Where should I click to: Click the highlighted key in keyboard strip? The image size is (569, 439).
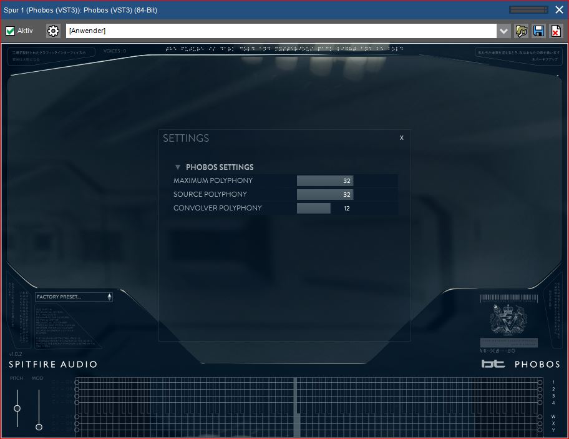click(x=297, y=408)
